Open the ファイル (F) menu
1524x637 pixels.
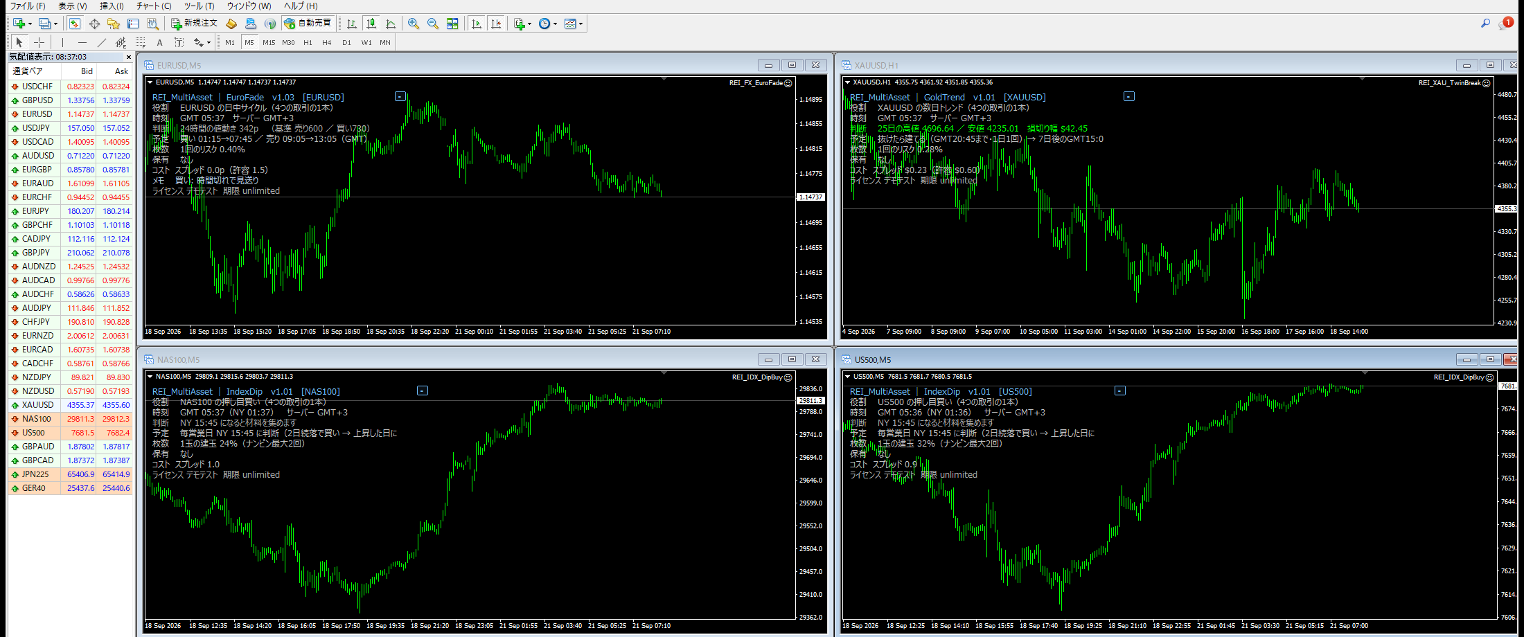tap(28, 6)
